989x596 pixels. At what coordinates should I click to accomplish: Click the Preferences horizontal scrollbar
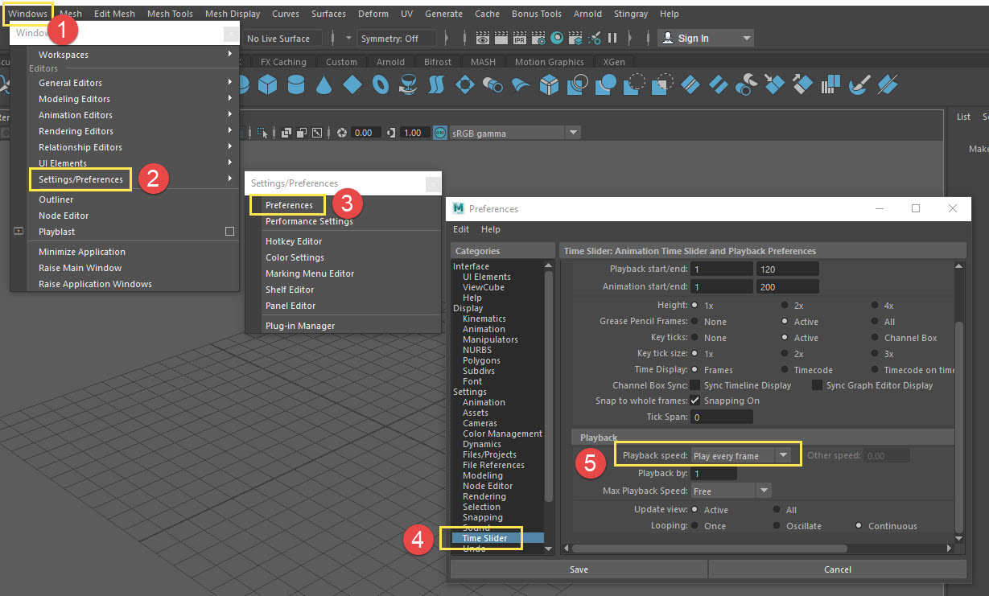708,549
